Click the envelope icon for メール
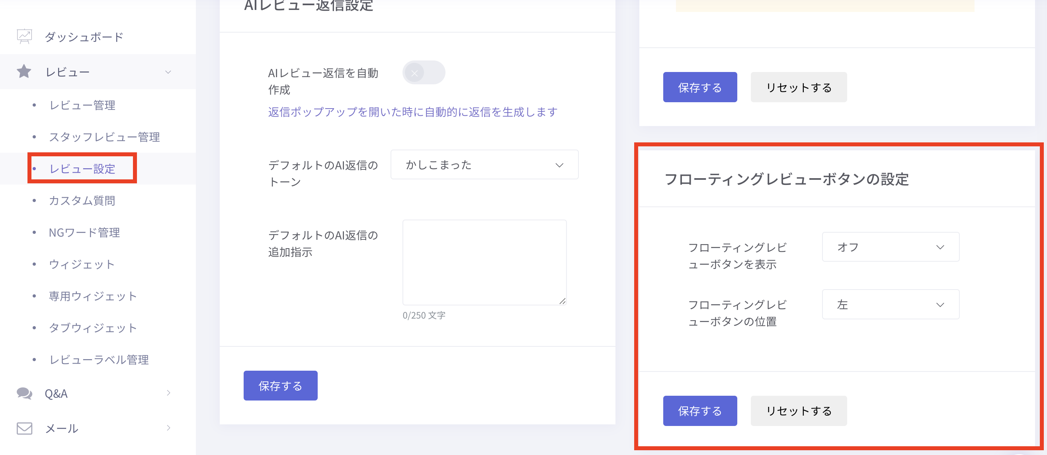The width and height of the screenshot is (1047, 455). click(24, 428)
